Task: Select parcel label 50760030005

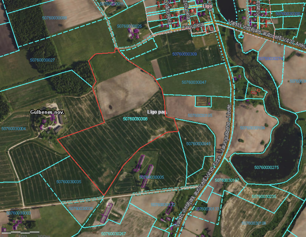Action: pos(152,177)
